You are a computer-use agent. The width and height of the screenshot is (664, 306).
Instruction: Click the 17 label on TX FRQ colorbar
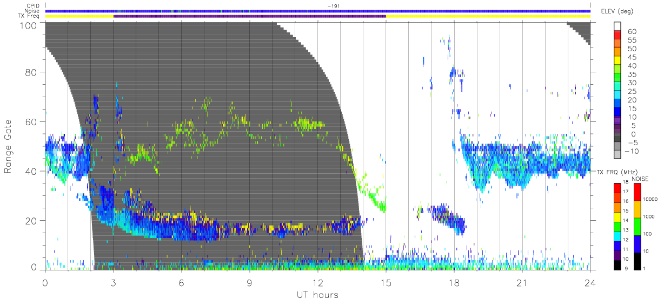(627, 191)
